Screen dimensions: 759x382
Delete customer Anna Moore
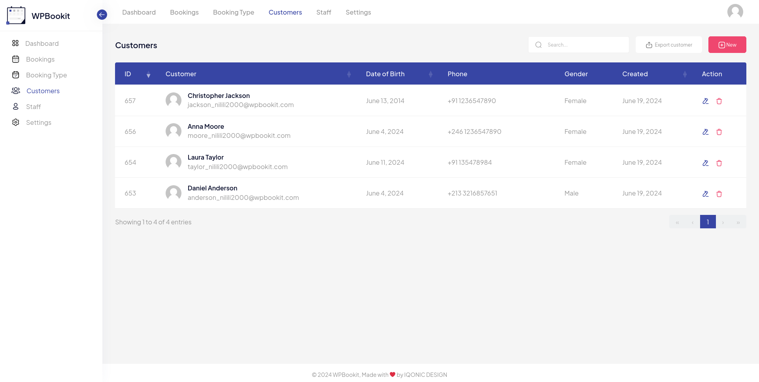click(719, 132)
